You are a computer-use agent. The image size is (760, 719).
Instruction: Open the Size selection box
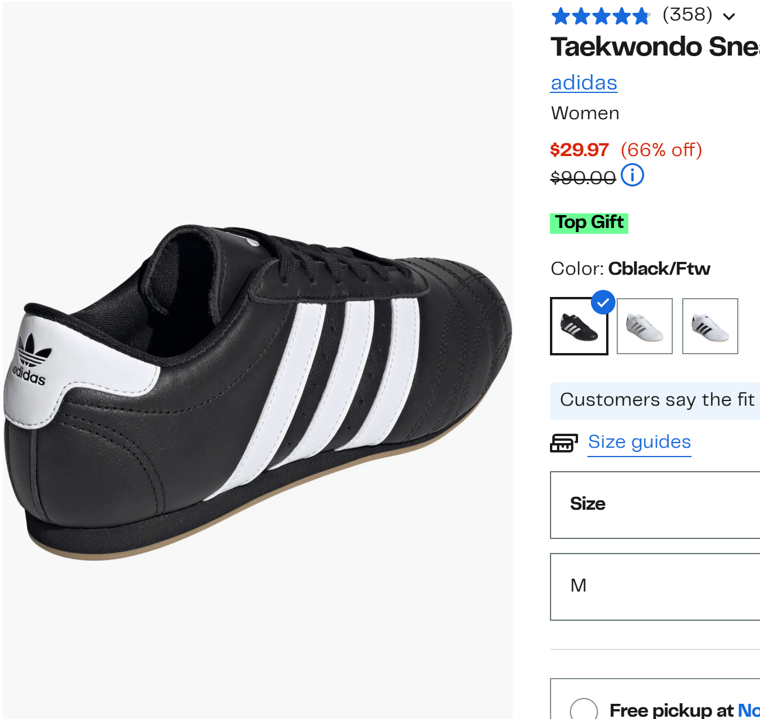coord(655,505)
